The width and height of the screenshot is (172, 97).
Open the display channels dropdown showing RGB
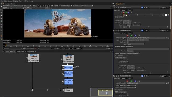point(27,6)
